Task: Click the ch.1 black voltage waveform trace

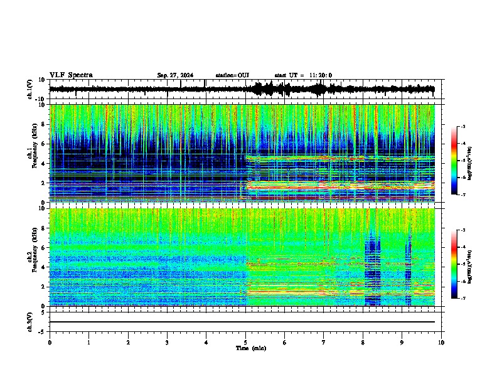Action: click(x=242, y=89)
